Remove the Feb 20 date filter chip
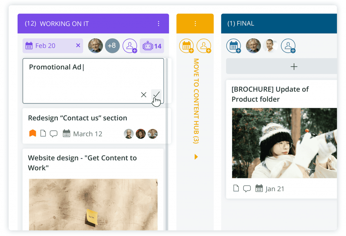Viewport: 346px width, 236px height. 78,45
